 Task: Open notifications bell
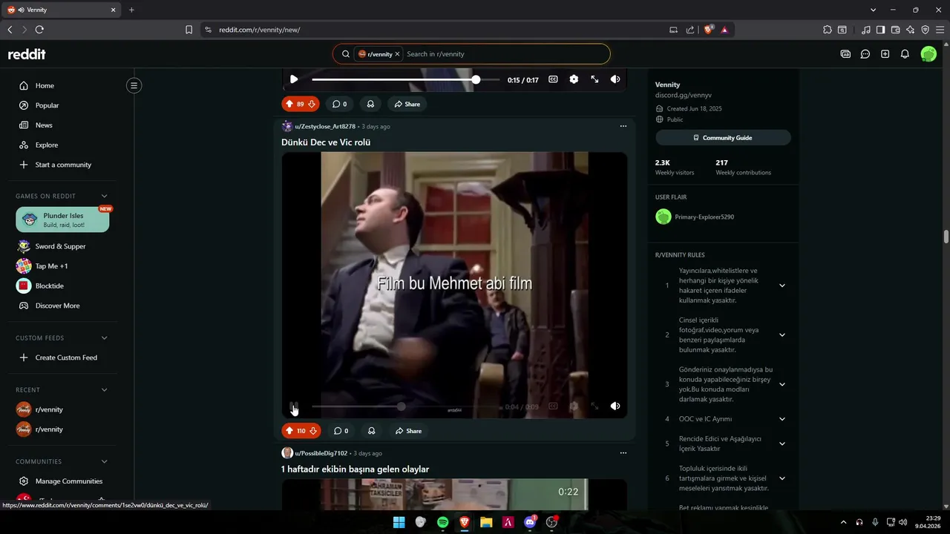point(905,54)
